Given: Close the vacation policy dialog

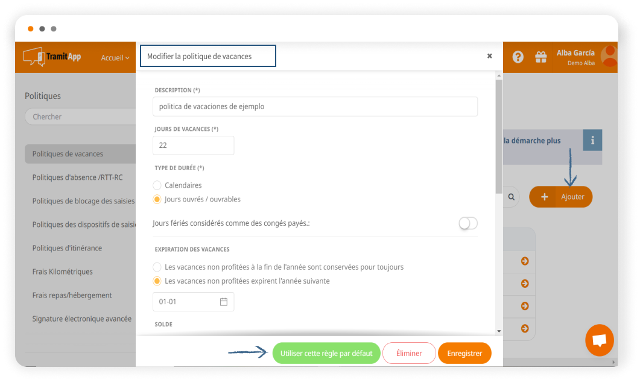Looking at the screenshot, I should coord(490,56).
